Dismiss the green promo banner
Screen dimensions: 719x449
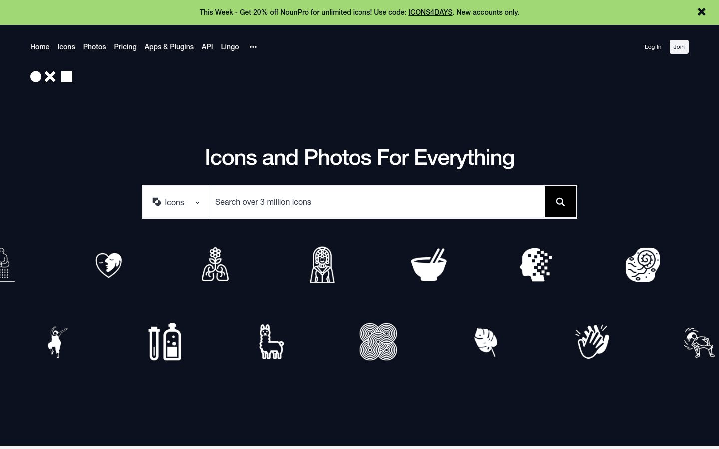tap(701, 12)
